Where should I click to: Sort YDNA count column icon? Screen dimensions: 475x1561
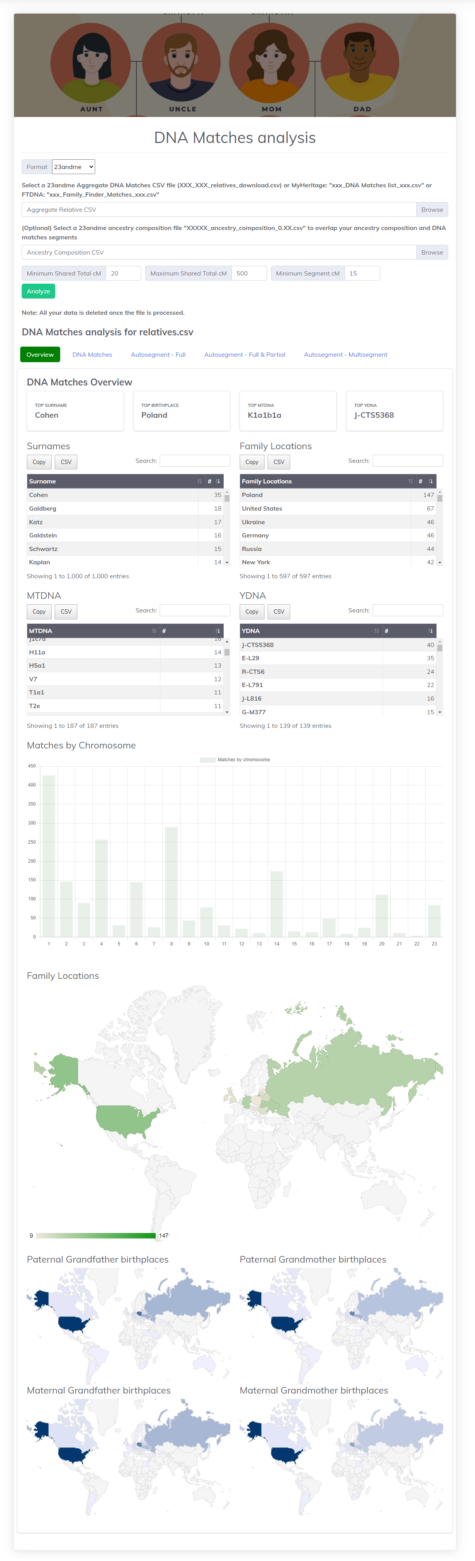point(431,631)
